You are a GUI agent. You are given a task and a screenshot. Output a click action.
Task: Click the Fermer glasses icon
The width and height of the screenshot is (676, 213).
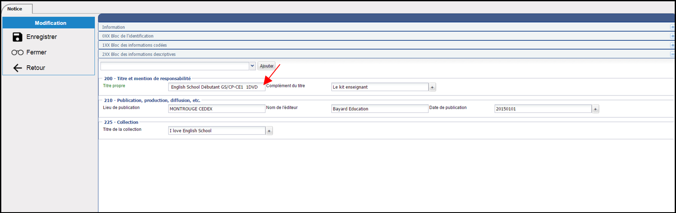pos(17,52)
